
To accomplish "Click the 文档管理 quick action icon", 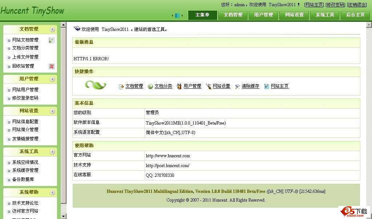I will (121, 86).
